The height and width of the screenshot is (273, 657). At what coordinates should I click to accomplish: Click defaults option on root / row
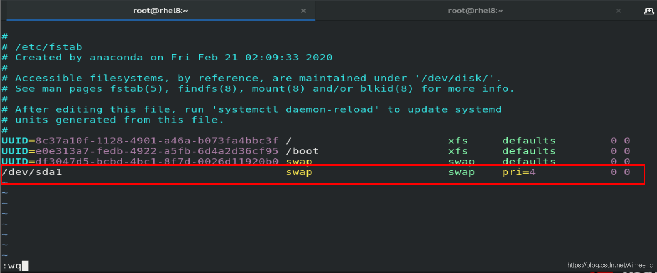(x=529, y=141)
